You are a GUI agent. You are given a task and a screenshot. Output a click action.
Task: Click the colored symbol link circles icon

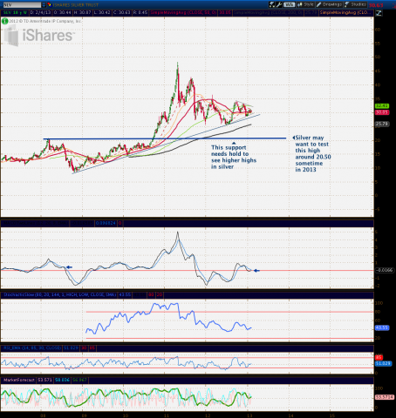[49, 4]
